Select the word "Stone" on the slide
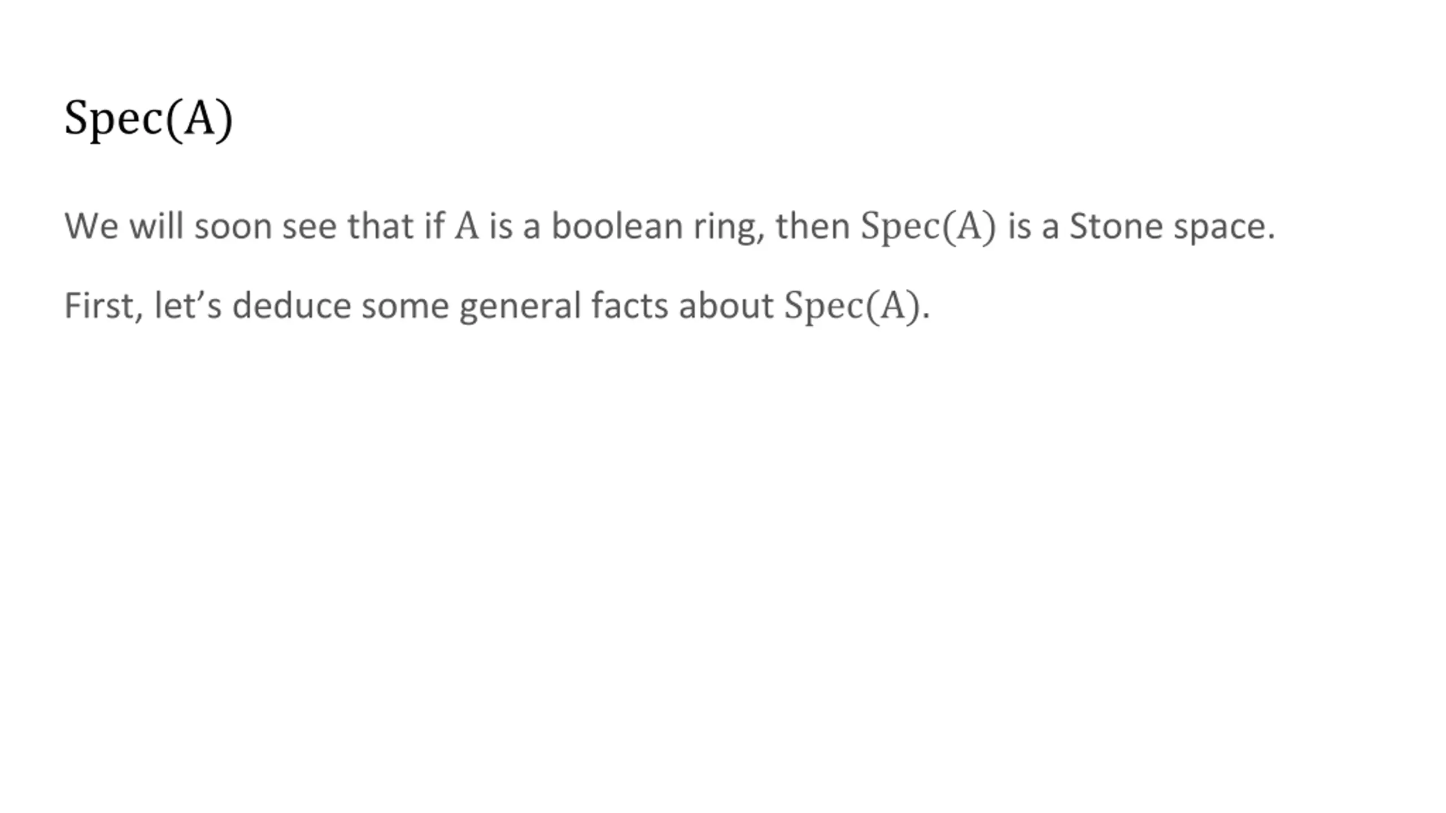 click(x=1116, y=226)
